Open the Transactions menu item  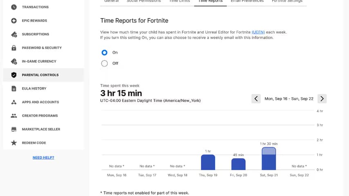click(44, 7)
